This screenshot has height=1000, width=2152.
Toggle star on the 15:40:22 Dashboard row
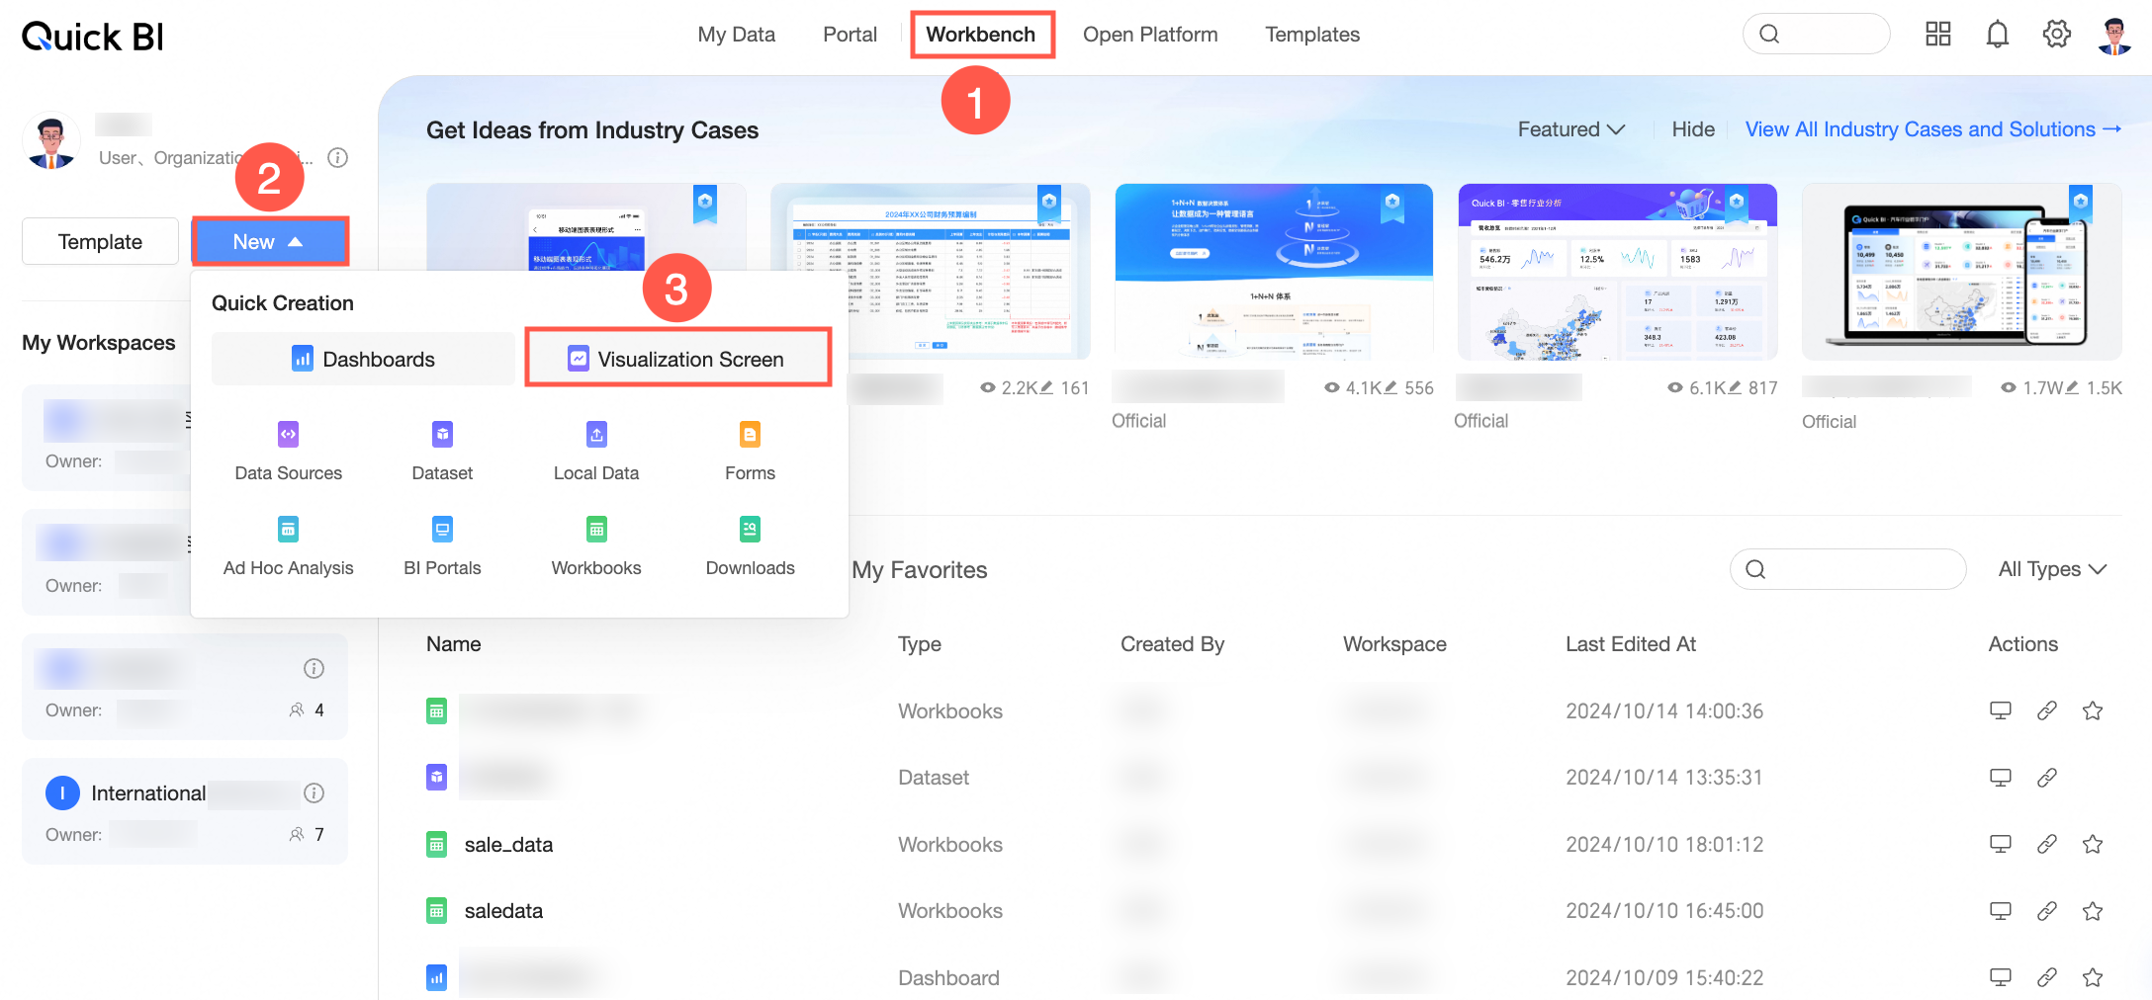click(x=2093, y=977)
